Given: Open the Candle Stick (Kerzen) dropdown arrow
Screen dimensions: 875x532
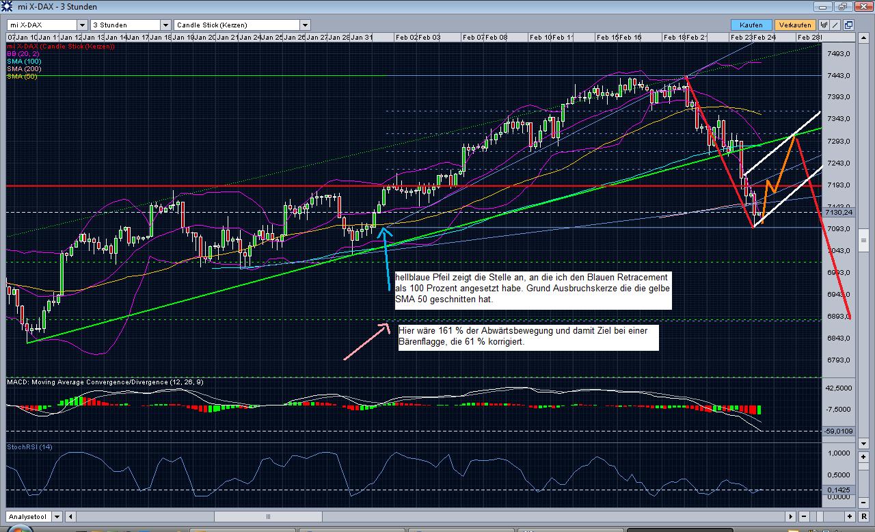Looking at the screenshot, I should [x=305, y=25].
